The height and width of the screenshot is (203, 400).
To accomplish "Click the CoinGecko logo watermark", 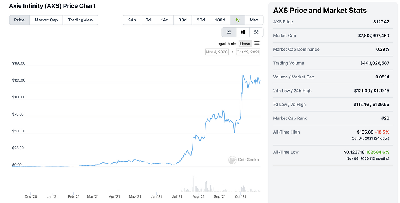I will tap(244, 160).
